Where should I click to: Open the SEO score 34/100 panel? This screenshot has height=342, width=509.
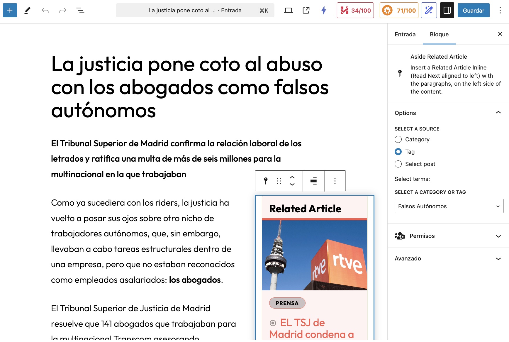(x=355, y=11)
